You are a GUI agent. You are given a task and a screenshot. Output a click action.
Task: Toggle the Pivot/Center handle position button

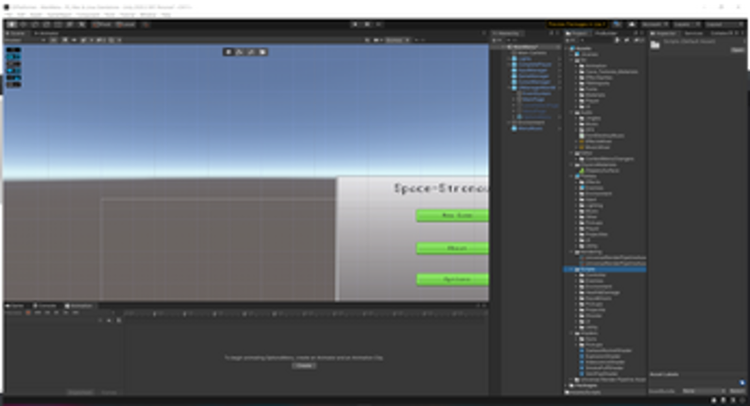coord(102,25)
